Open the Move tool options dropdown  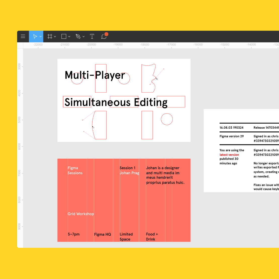tap(40, 36)
